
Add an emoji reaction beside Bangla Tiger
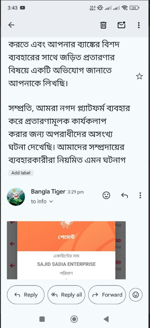coord(106,195)
